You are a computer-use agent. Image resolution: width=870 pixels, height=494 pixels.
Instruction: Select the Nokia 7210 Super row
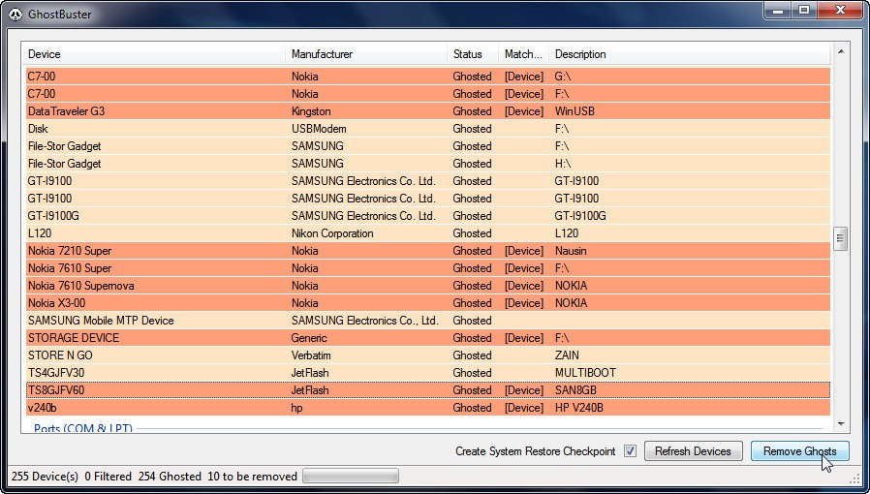tap(428, 251)
